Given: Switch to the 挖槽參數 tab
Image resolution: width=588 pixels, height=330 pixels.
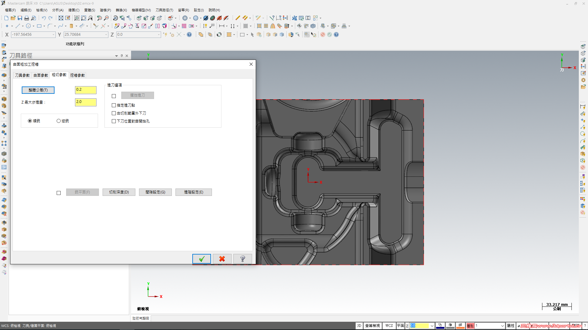Looking at the screenshot, I should [77, 75].
